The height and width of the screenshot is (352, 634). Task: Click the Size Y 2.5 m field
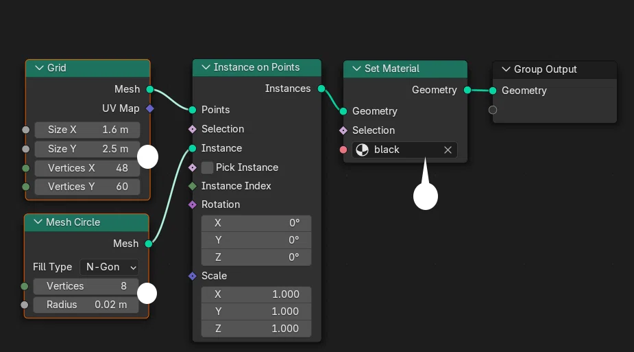click(x=87, y=149)
